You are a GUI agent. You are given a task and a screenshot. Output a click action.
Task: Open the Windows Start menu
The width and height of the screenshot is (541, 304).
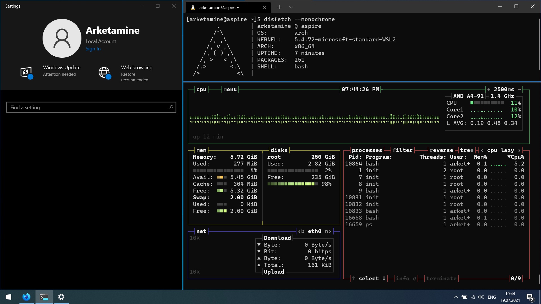tap(8, 297)
